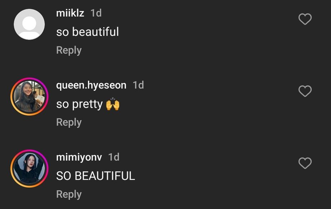Screen dimensions: 331x209
Task: Tap mimiyonv's profile picture with story ring
Action: point(29,169)
